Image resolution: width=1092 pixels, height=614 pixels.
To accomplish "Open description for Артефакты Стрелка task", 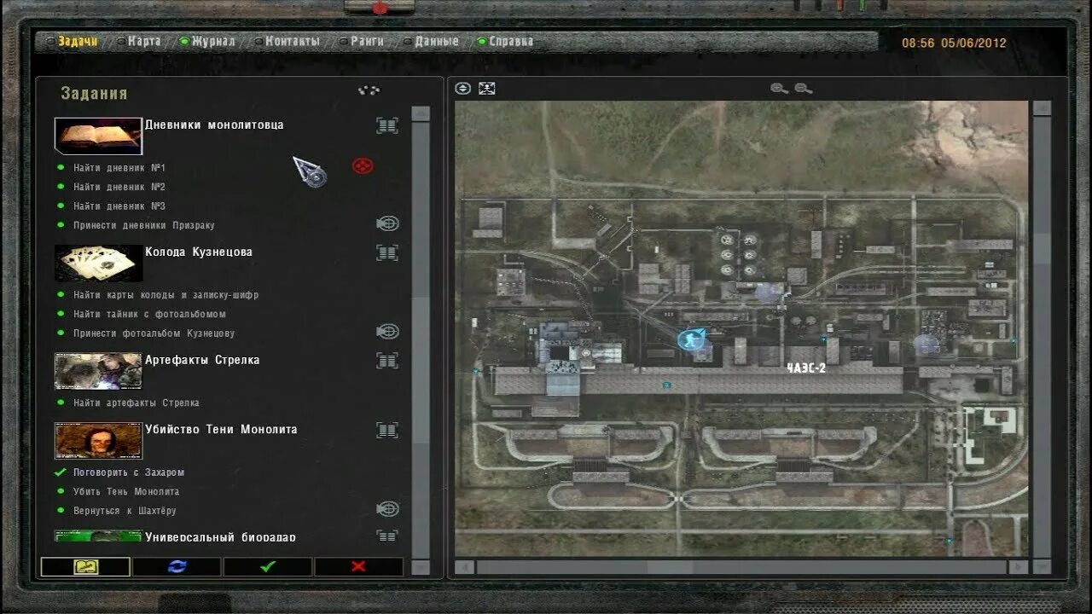I will 387,361.
